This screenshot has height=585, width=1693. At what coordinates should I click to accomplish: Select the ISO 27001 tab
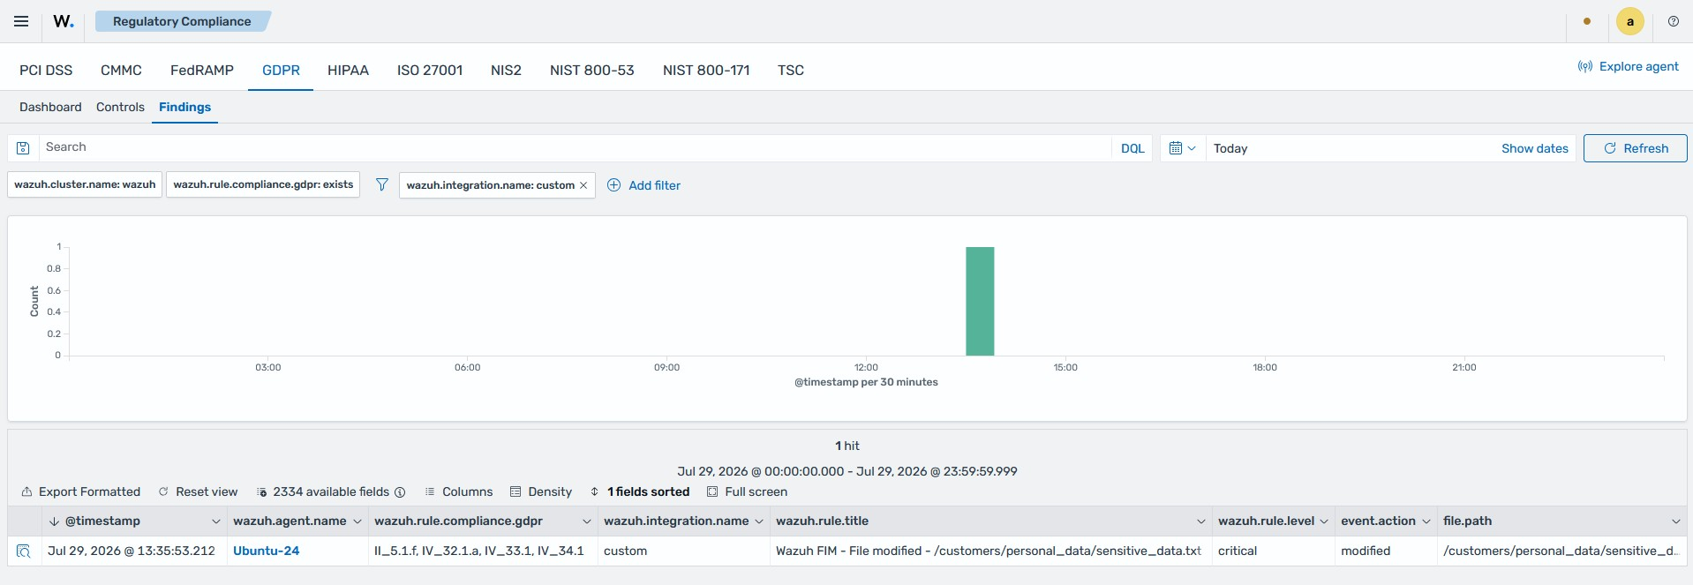430,70
